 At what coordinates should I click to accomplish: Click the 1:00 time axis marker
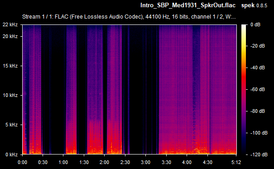pyautogui.click(x=63, y=162)
